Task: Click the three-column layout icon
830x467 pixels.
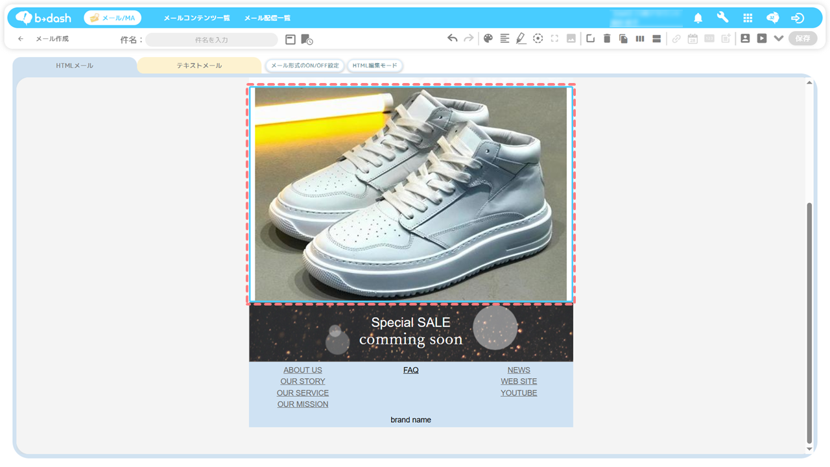Action: click(x=640, y=38)
